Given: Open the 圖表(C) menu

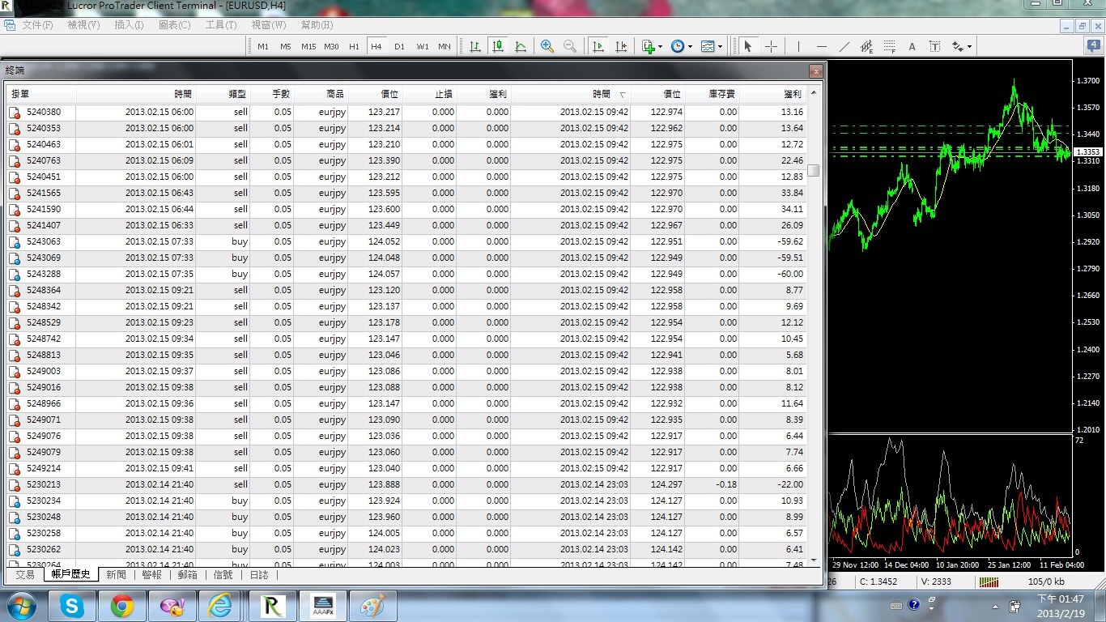Looking at the screenshot, I should (x=174, y=25).
